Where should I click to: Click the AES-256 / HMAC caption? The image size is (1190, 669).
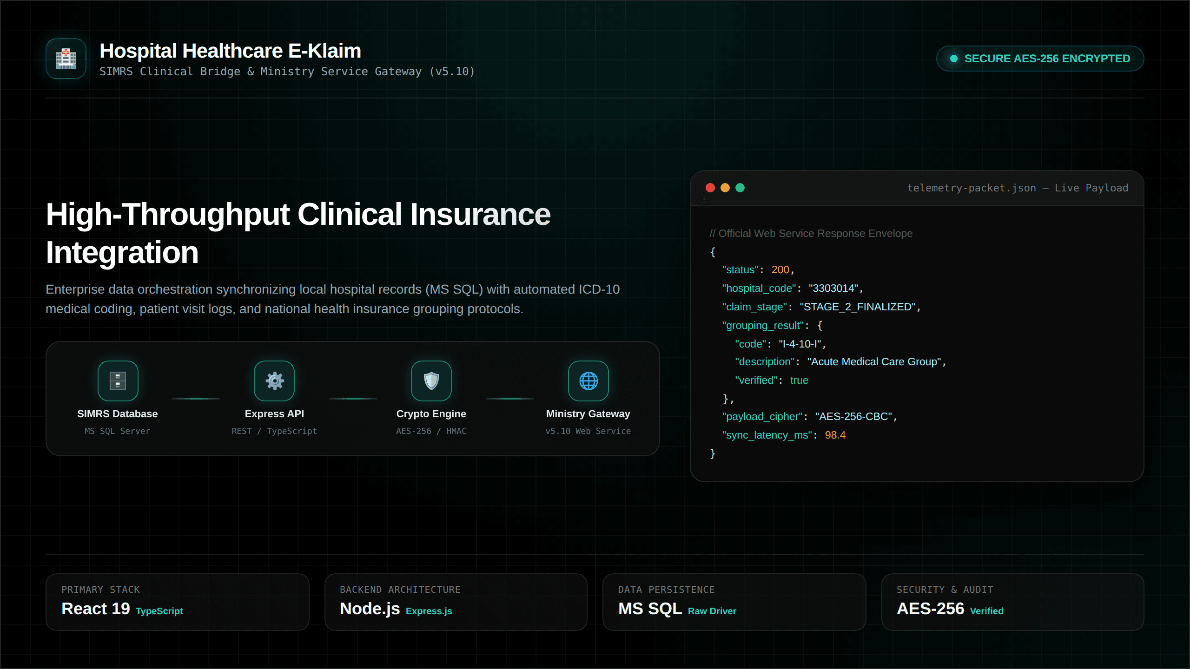pos(431,431)
